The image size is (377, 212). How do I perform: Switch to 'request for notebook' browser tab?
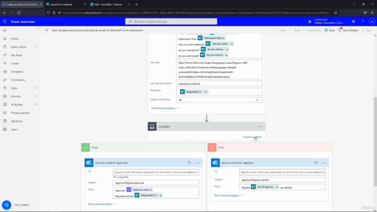(65, 4)
